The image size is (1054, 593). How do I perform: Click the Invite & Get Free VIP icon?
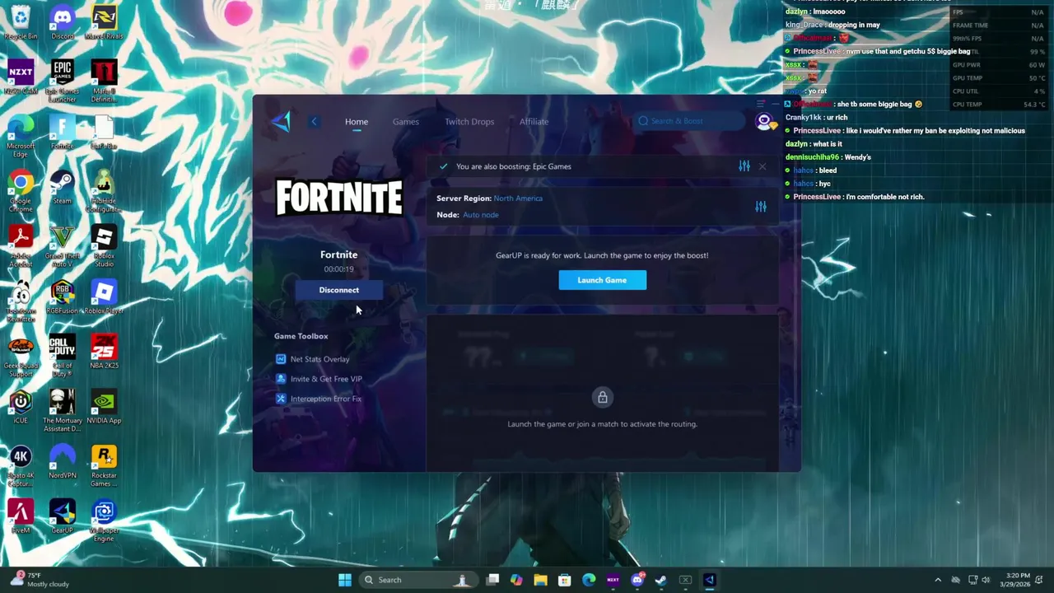(x=281, y=379)
